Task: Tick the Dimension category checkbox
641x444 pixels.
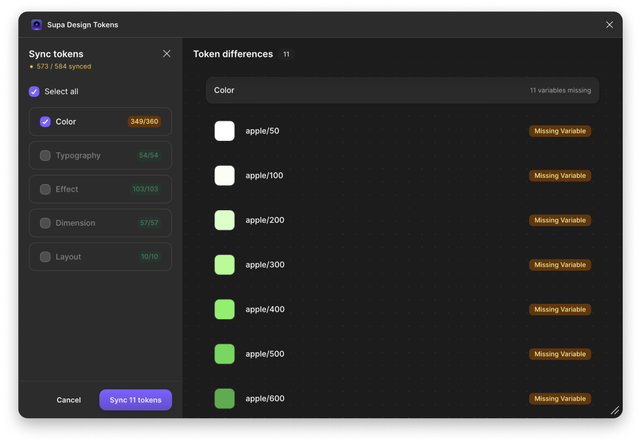Action: 45,223
